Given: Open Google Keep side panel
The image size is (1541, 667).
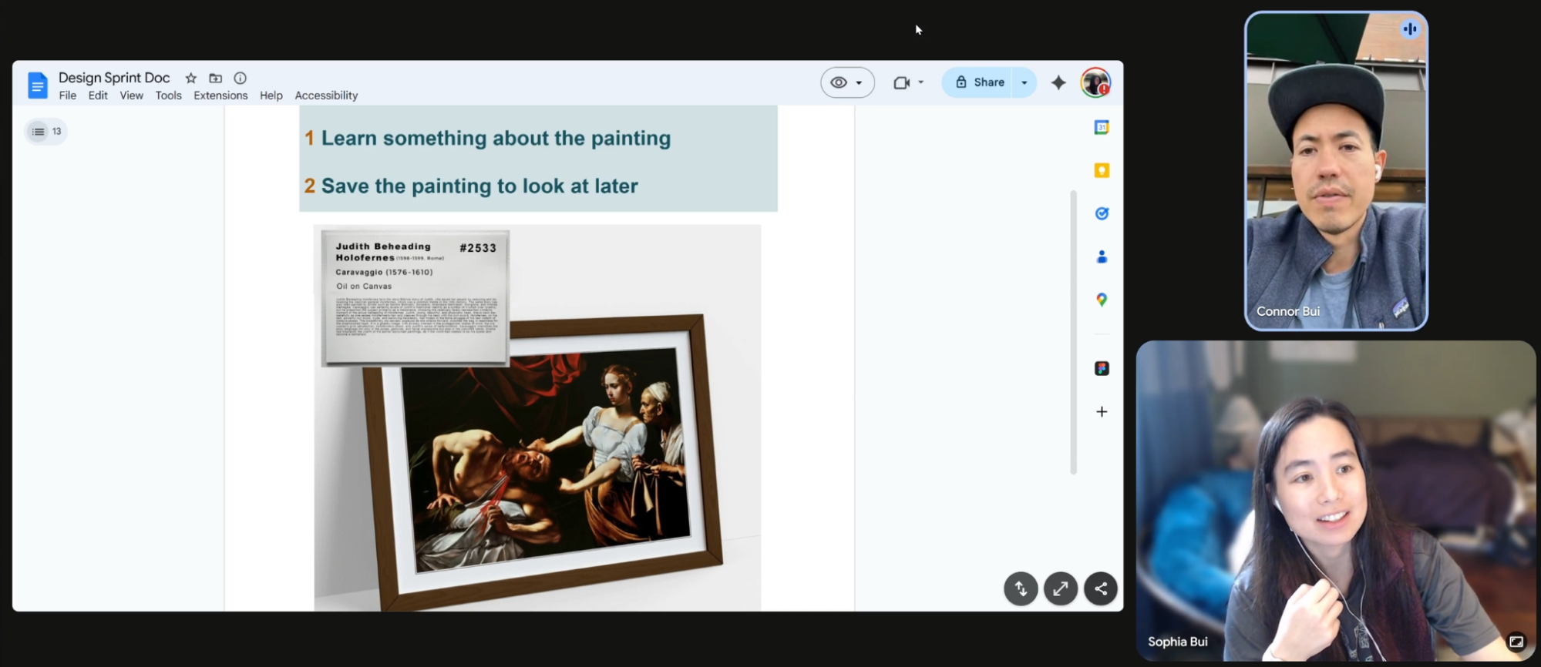Looking at the screenshot, I should [1102, 170].
